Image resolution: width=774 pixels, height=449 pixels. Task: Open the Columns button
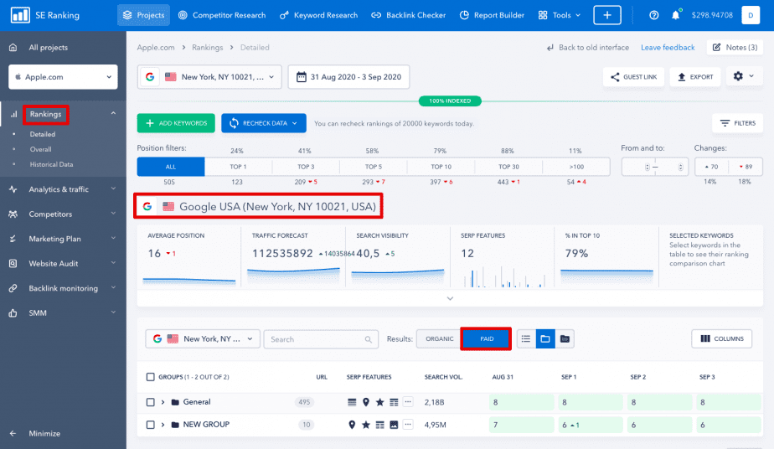pos(722,339)
